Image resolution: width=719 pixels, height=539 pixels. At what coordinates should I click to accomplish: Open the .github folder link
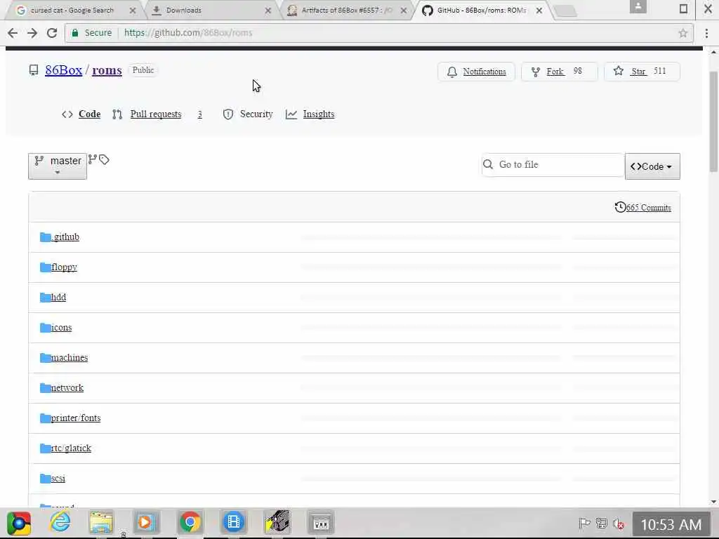65,237
